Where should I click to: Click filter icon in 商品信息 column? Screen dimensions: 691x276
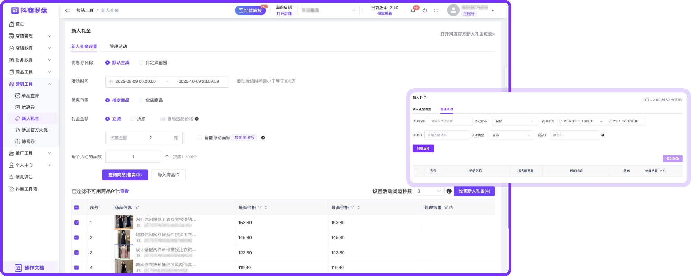[137, 208]
